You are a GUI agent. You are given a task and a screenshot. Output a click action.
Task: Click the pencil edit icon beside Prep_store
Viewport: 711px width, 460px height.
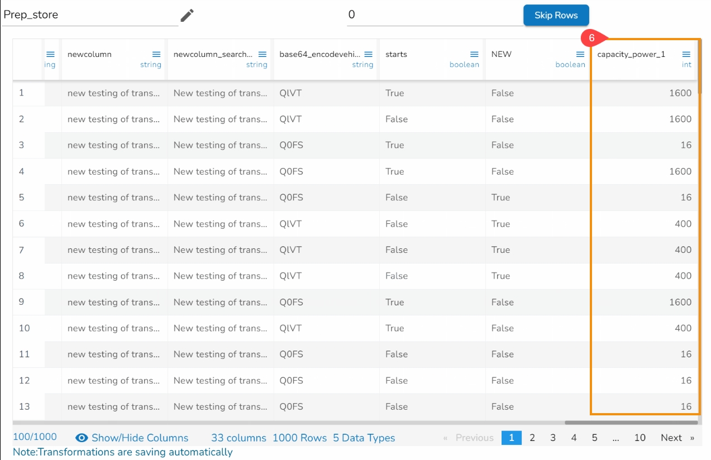point(187,16)
